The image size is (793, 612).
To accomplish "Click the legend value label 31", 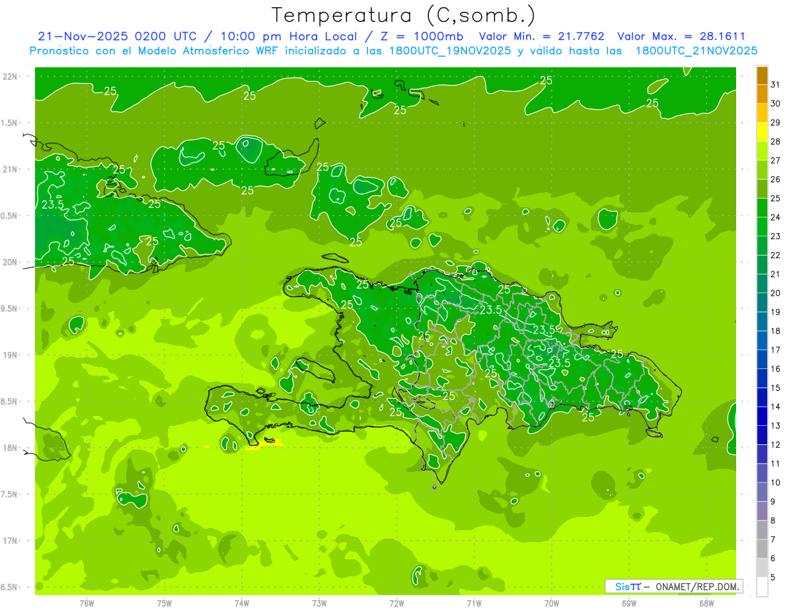I will 776,84.
